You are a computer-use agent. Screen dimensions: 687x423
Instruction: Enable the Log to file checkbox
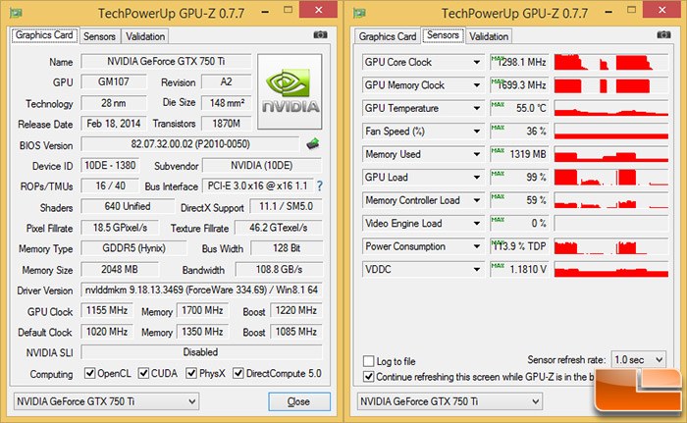tap(368, 361)
